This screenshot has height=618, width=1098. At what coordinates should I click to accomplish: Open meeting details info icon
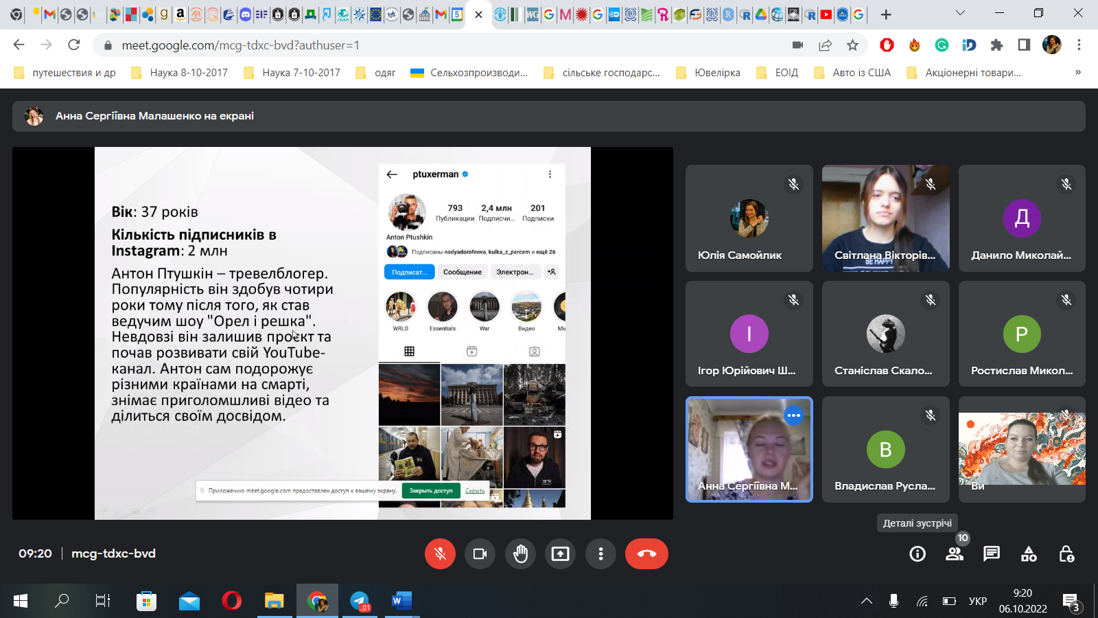[918, 554]
